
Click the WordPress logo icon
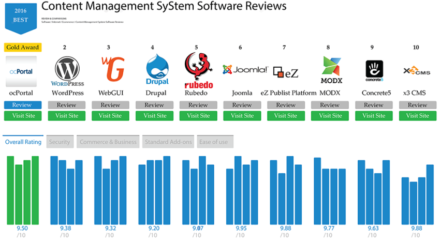point(67,71)
